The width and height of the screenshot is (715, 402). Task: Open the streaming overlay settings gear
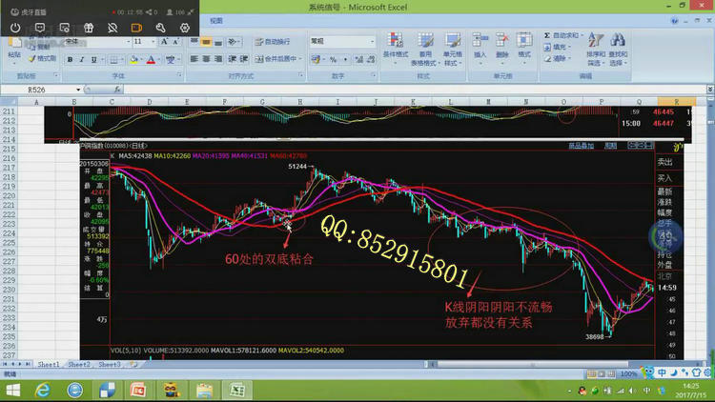pos(185,29)
